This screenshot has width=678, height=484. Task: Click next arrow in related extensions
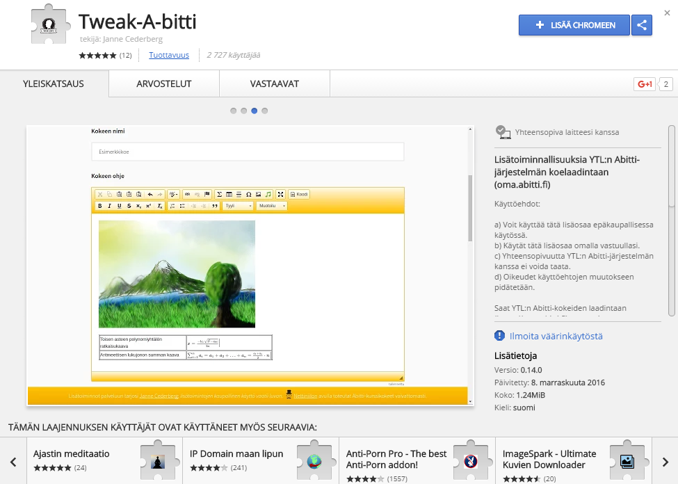(665, 462)
